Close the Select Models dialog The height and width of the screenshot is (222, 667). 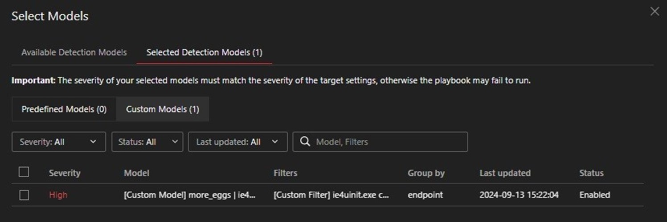click(654, 12)
